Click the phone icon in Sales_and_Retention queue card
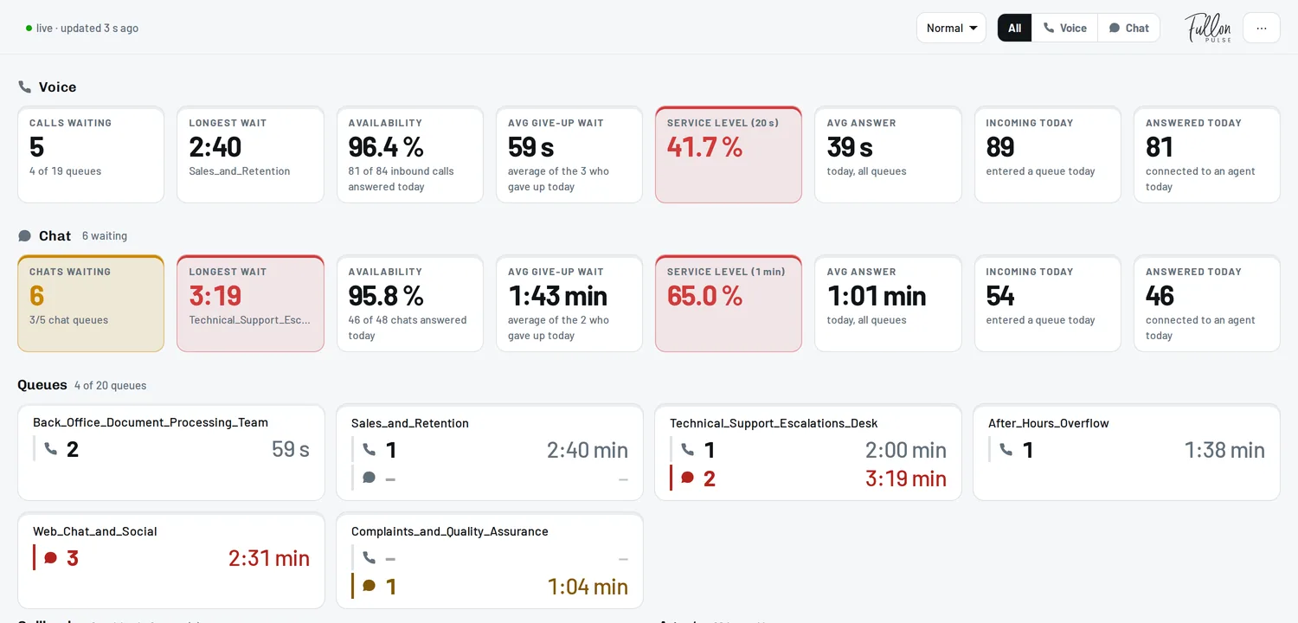 369,450
